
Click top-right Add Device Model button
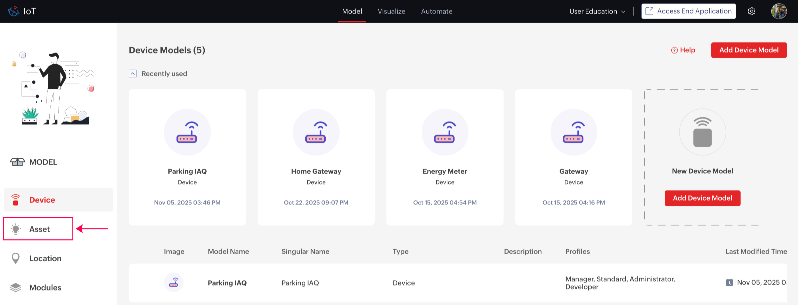pyautogui.click(x=748, y=50)
